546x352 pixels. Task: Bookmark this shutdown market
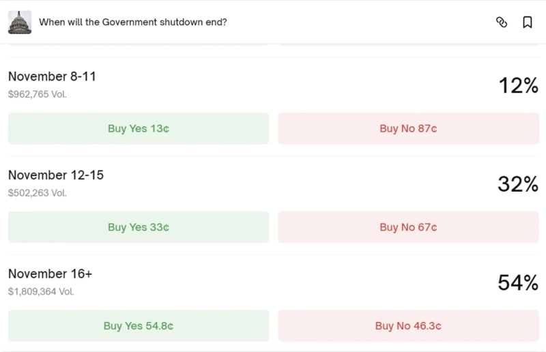(x=528, y=23)
